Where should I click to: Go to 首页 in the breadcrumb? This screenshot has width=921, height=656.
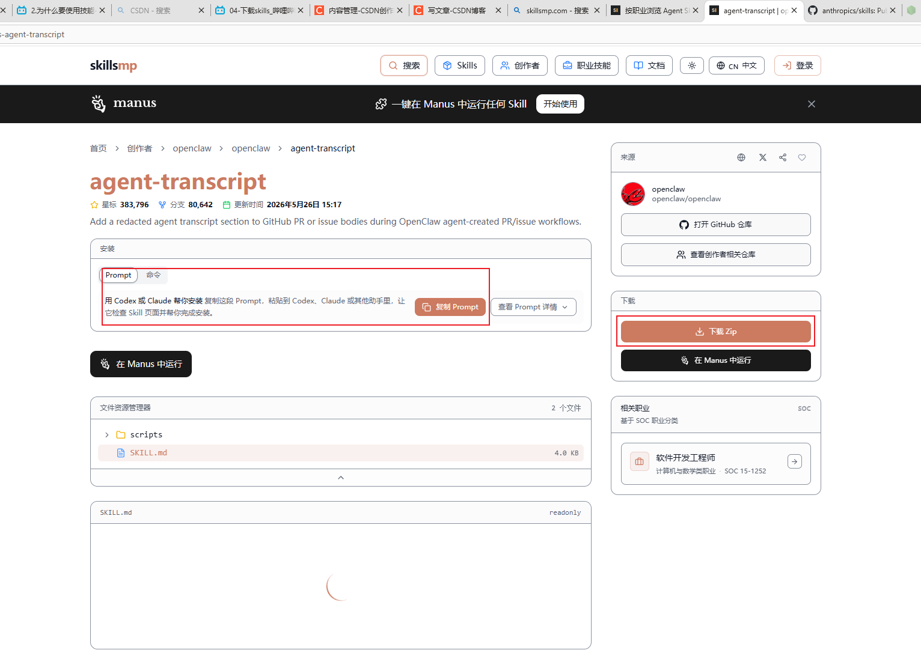[x=99, y=148]
